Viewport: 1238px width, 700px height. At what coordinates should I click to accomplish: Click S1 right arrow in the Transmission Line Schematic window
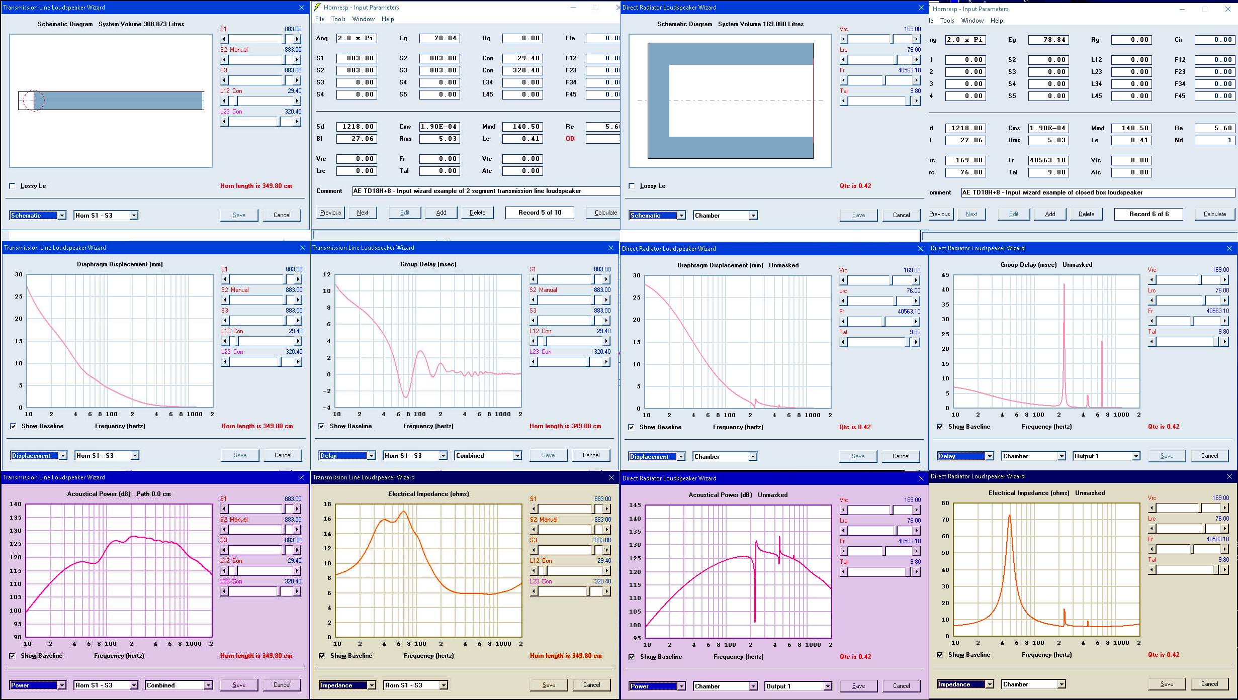tap(297, 39)
